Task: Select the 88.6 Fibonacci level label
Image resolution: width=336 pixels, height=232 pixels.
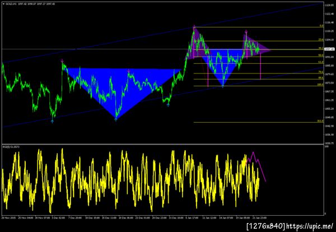Action: 321,78
